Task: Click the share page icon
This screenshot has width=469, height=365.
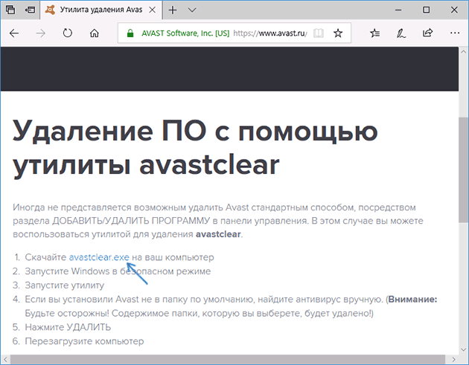Action: pyautogui.click(x=428, y=33)
